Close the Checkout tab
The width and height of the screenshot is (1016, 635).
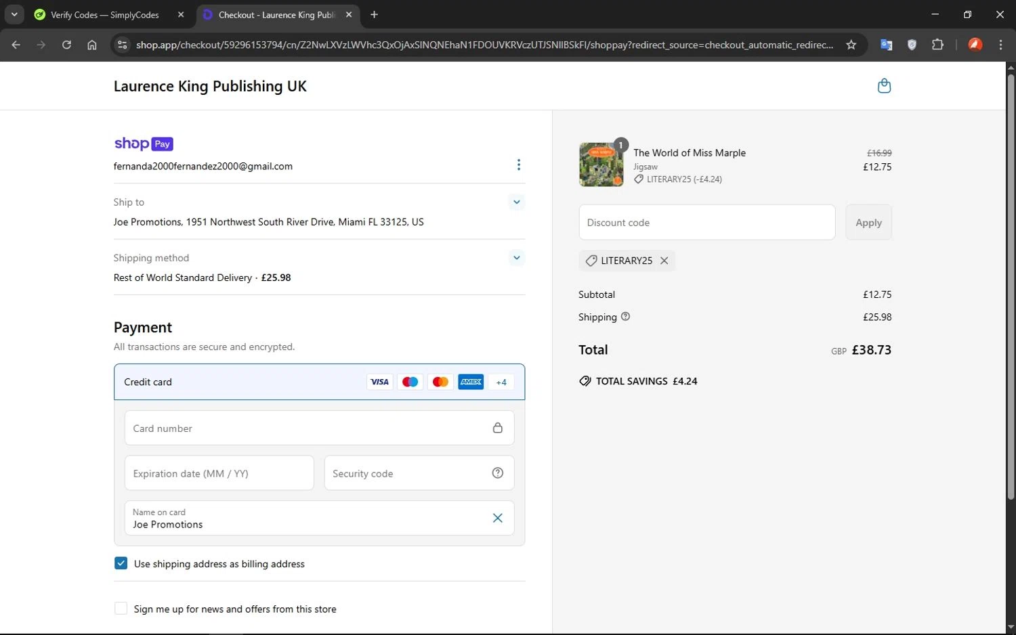(x=349, y=14)
